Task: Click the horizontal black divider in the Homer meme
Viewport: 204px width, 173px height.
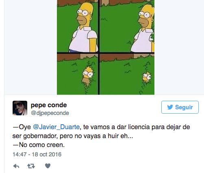Action: (106, 53)
